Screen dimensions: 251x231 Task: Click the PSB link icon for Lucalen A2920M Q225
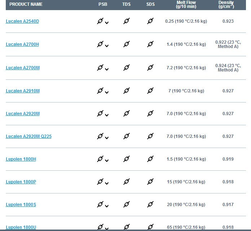click(x=100, y=136)
